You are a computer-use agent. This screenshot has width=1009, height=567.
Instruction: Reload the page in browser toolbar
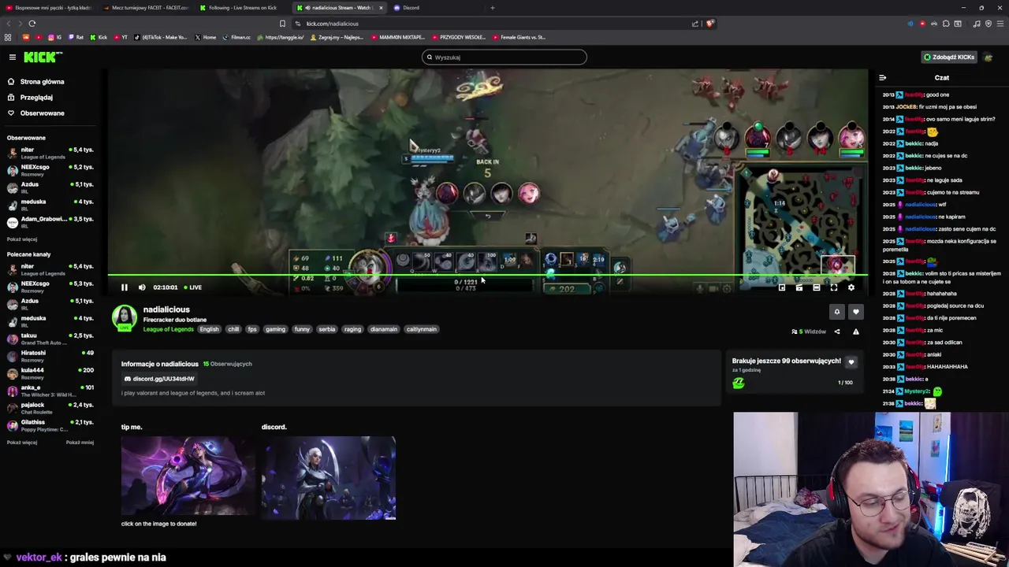click(x=32, y=24)
